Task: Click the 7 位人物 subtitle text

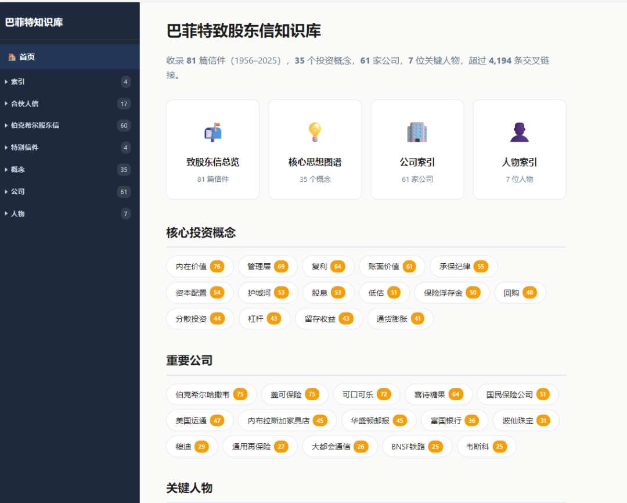Action: (520, 179)
